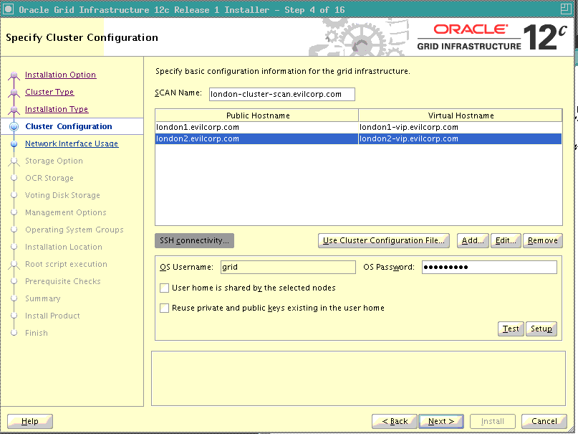
Task: Click the Installation Location step
Action: pyautogui.click(x=64, y=247)
